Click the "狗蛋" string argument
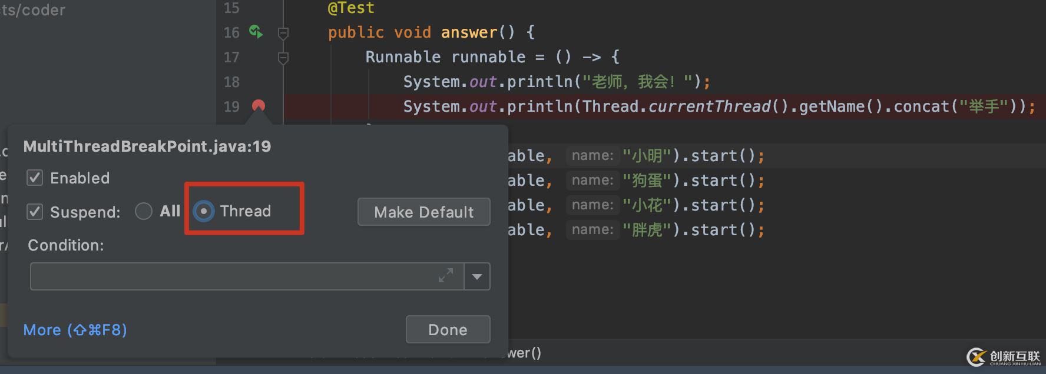Image resolution: width=1046 pixels, height=374 pixels. point(647,181)
